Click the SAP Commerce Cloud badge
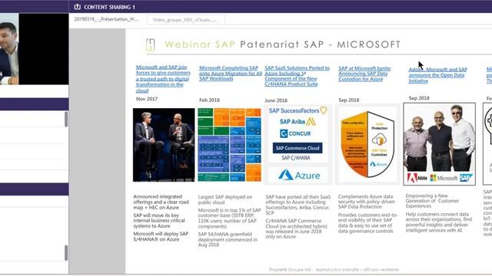This screenshot has height=276, width=492. (x=298, y=148)
